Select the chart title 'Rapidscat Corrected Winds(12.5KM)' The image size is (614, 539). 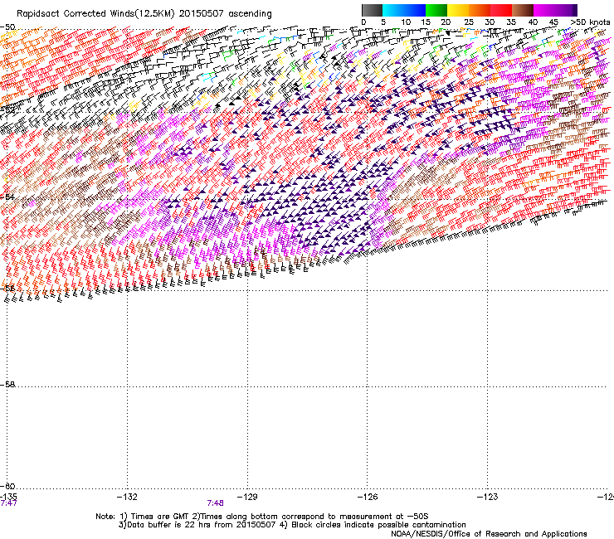tap(95, 14)
